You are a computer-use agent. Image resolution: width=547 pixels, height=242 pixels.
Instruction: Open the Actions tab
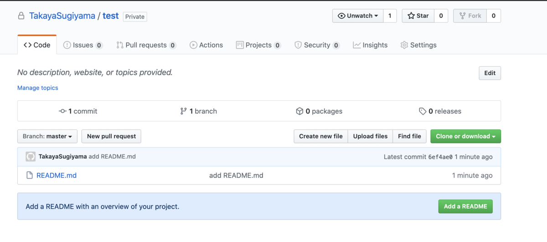tap(206, 45)
